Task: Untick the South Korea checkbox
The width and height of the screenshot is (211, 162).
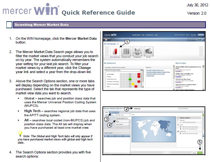Action: click(x=178, y=132)
